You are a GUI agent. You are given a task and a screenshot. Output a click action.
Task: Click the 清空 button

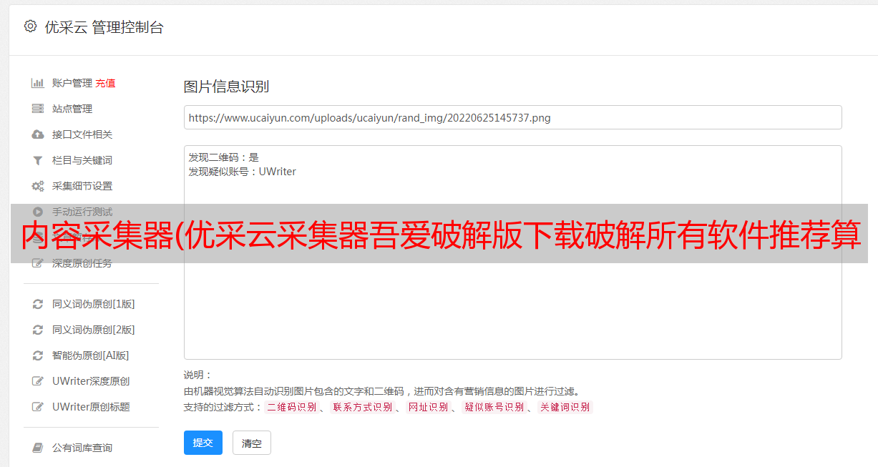tap(252, 443)
